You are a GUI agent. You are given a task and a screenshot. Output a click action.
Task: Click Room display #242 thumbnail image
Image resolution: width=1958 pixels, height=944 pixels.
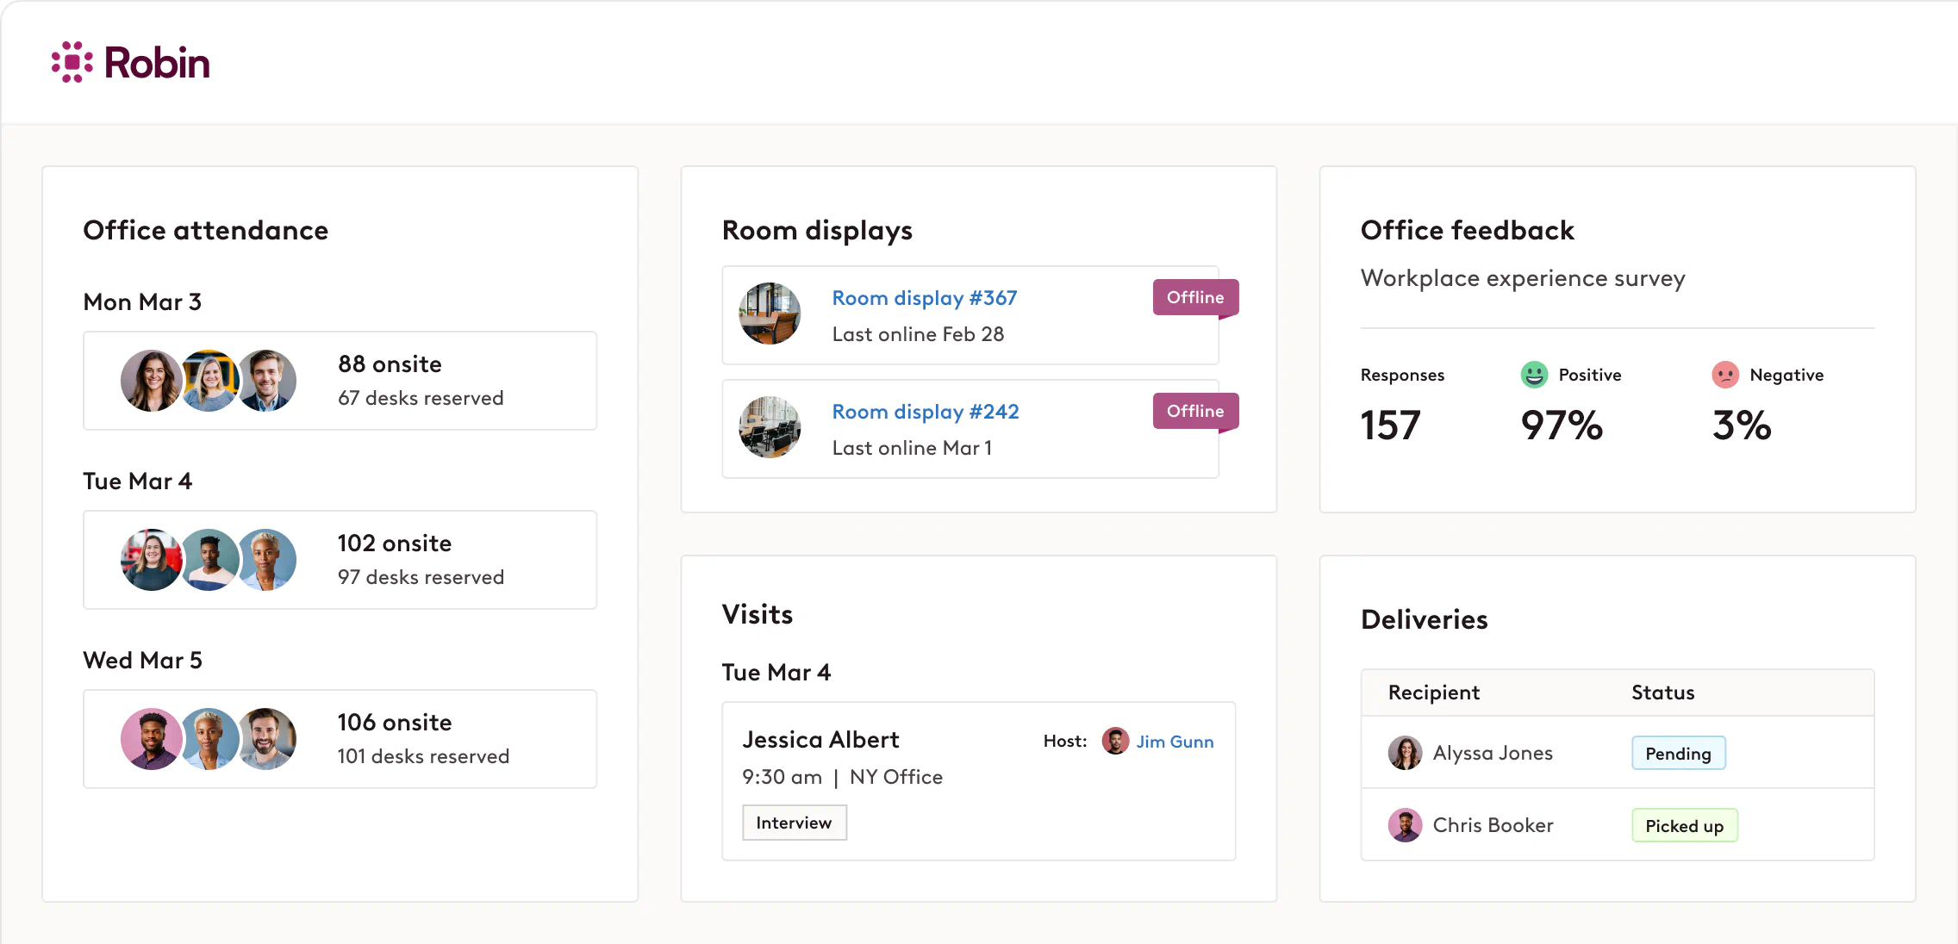point(770,427)
